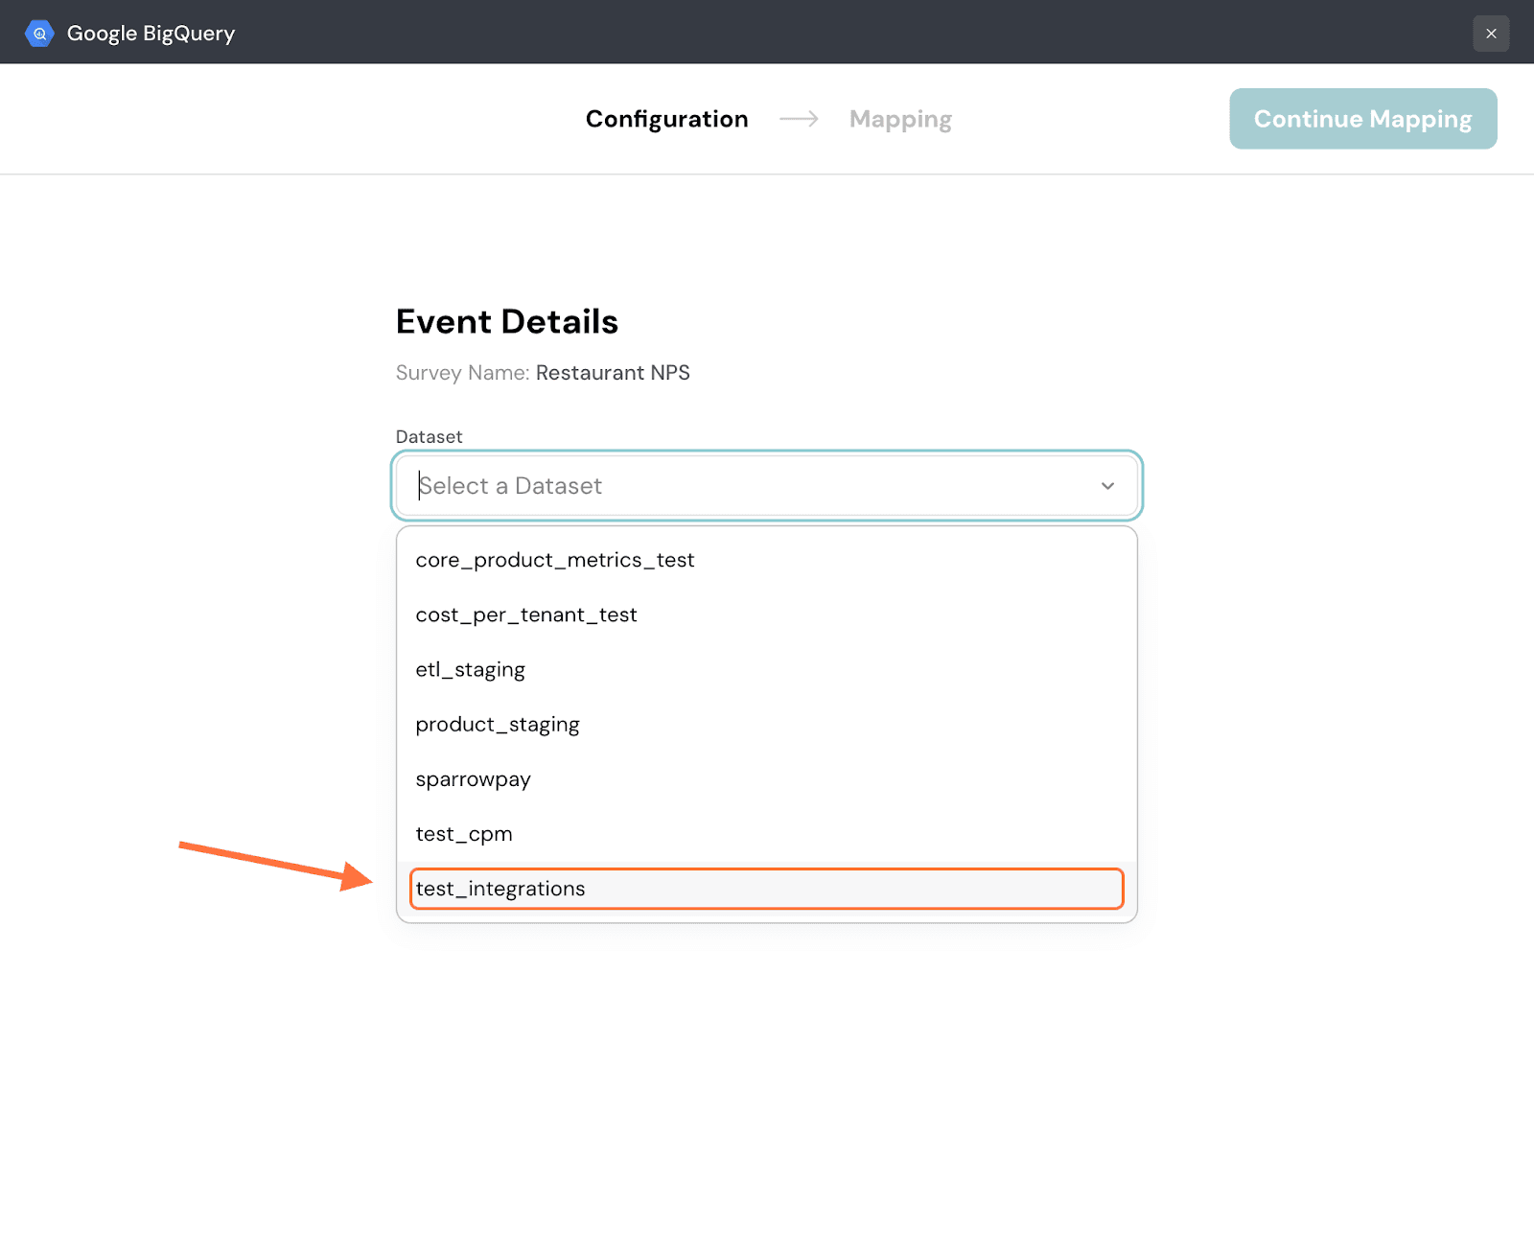Close the BigQuery integration dialog
Viewport: 1534px width, 1251px height.
coord(1491,34)
